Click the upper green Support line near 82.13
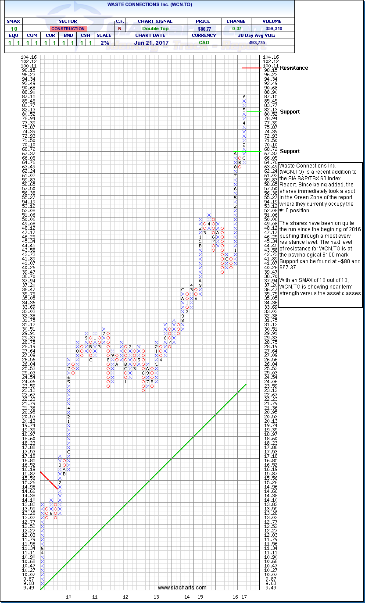 254,111
